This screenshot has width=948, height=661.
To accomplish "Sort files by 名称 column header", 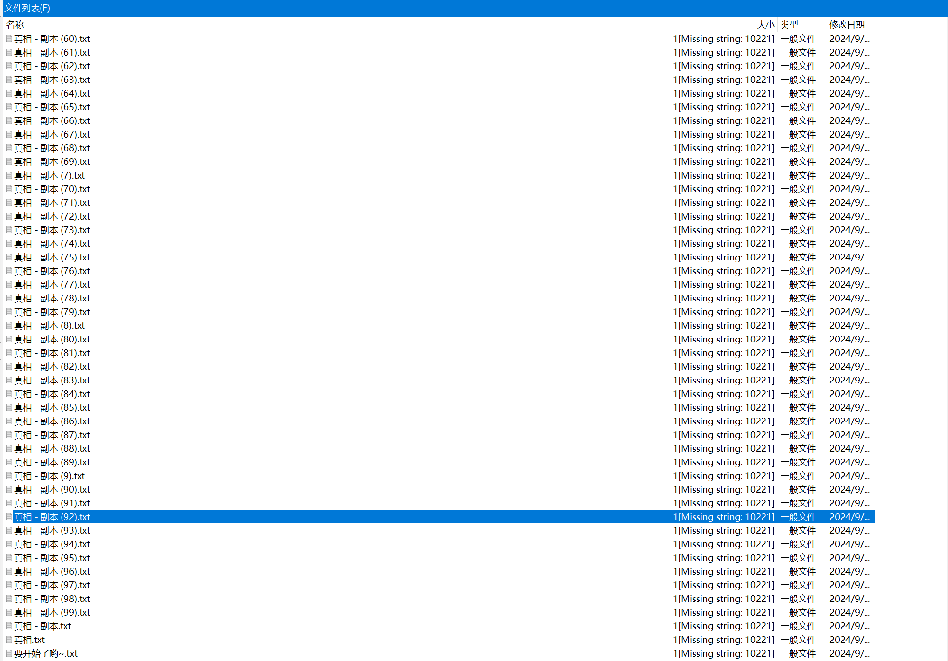I will pos(16,24).
